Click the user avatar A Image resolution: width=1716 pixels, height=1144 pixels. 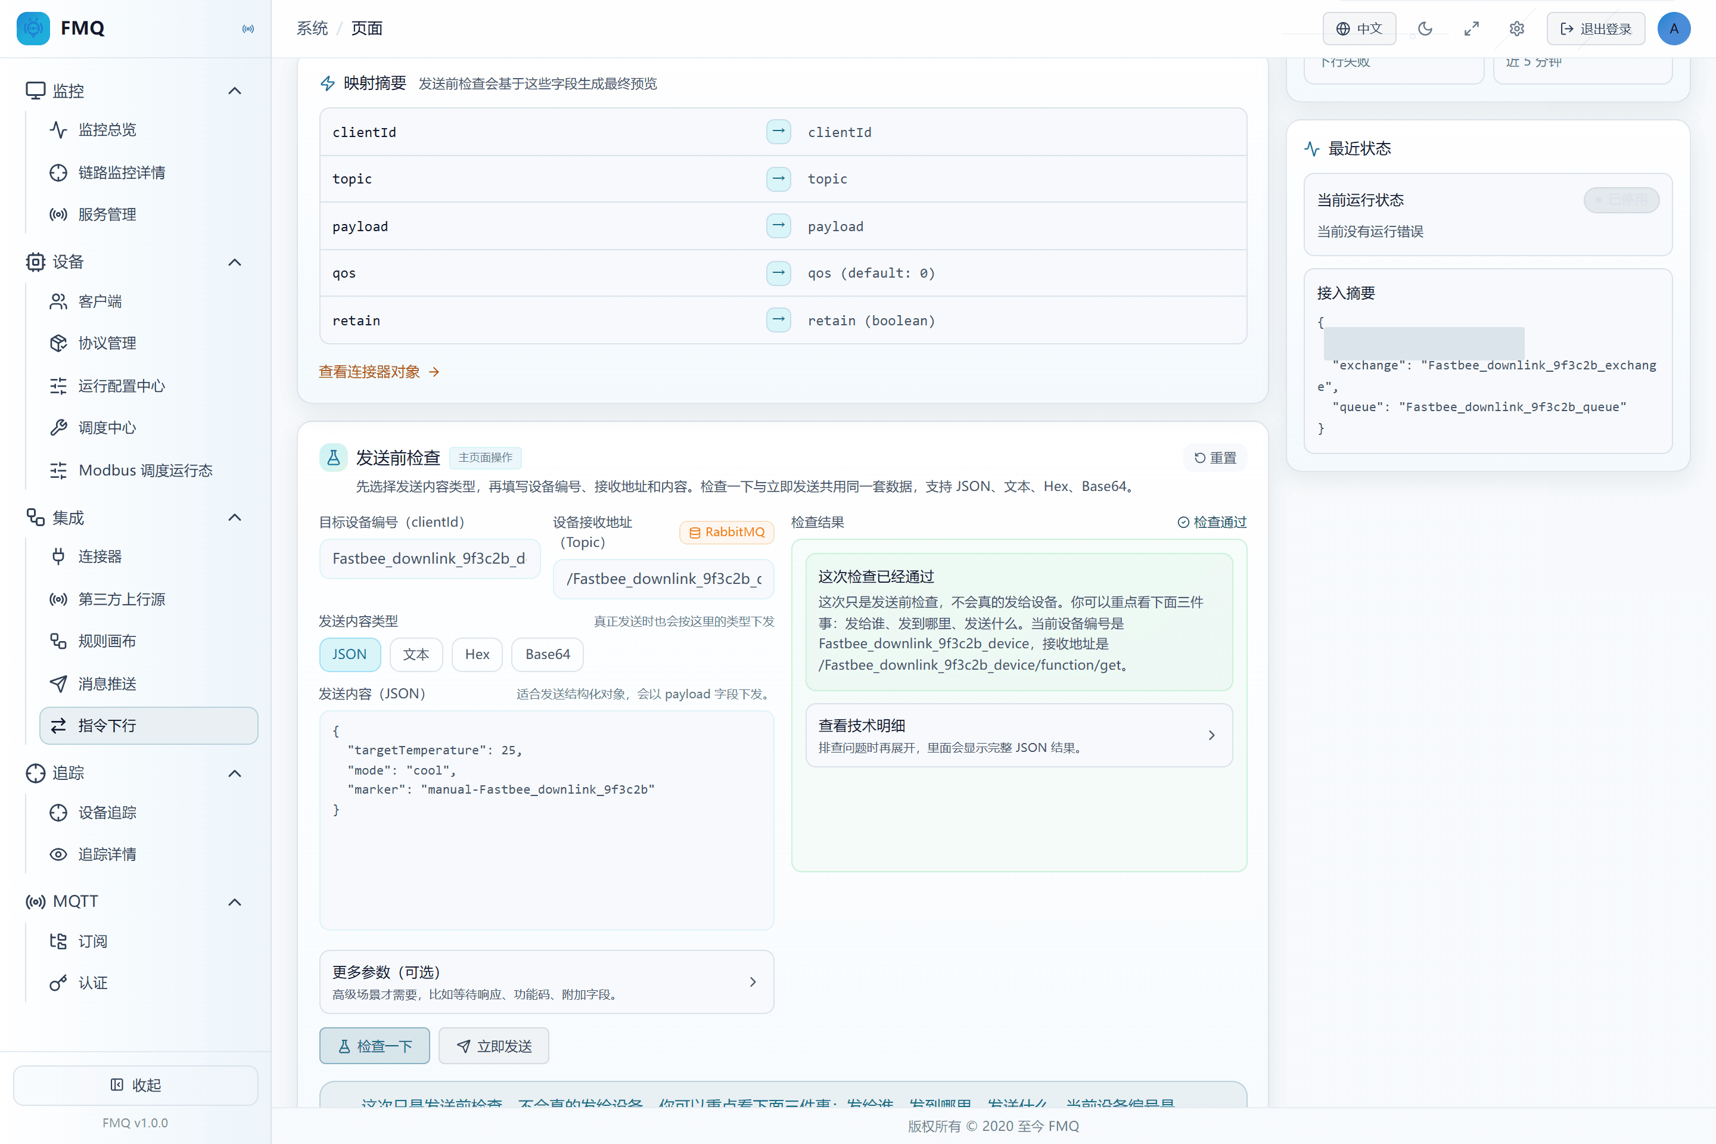coord(1674,29)
